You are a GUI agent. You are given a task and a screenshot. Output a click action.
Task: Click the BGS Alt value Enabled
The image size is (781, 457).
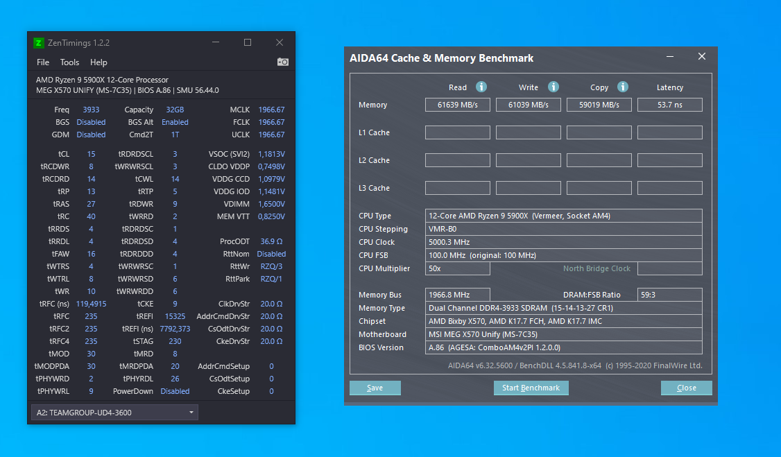[x=175, y=122]
